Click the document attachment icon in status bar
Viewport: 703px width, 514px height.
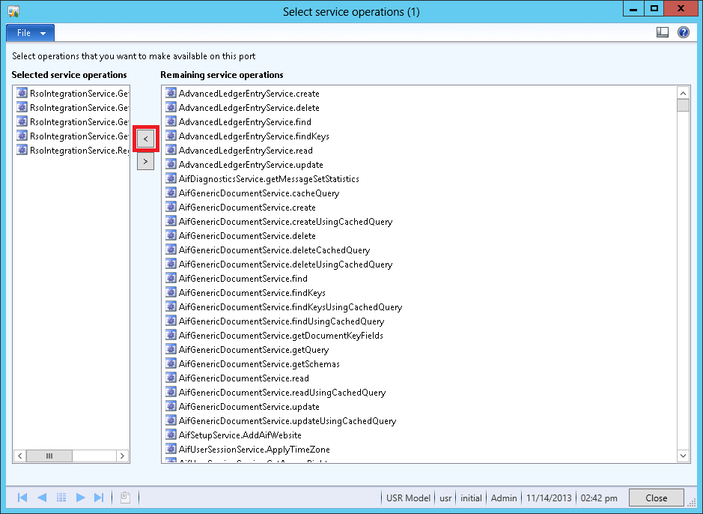126,498
